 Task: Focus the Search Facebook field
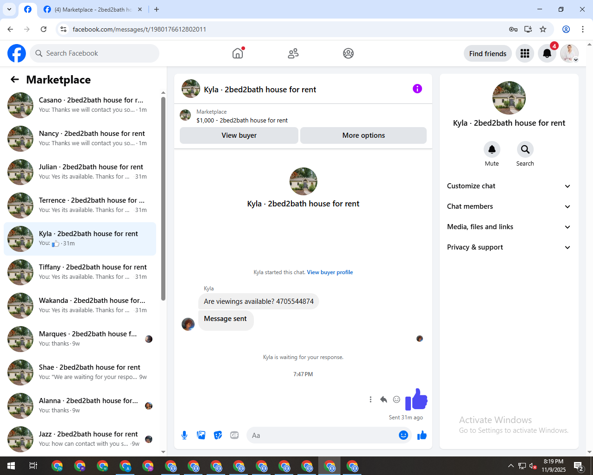95,53
